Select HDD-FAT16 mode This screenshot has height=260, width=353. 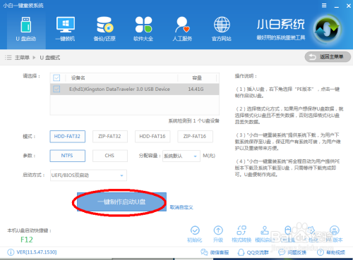point(152,137)
